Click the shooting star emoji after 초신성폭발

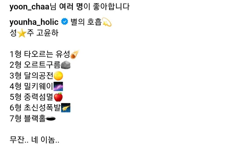66,108
